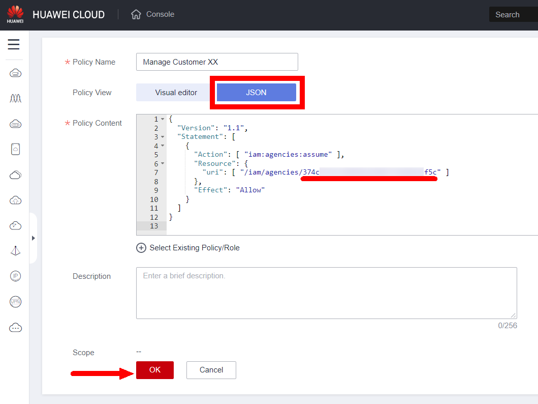Open the IP service icon in sidebar
Screen dimensions: 538x404
[15, 276]
